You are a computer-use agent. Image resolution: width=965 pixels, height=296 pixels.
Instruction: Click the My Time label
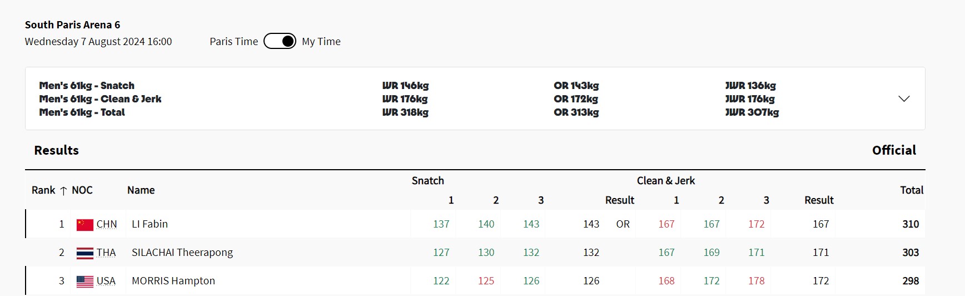pyautogui.click(x=321, y=41)
